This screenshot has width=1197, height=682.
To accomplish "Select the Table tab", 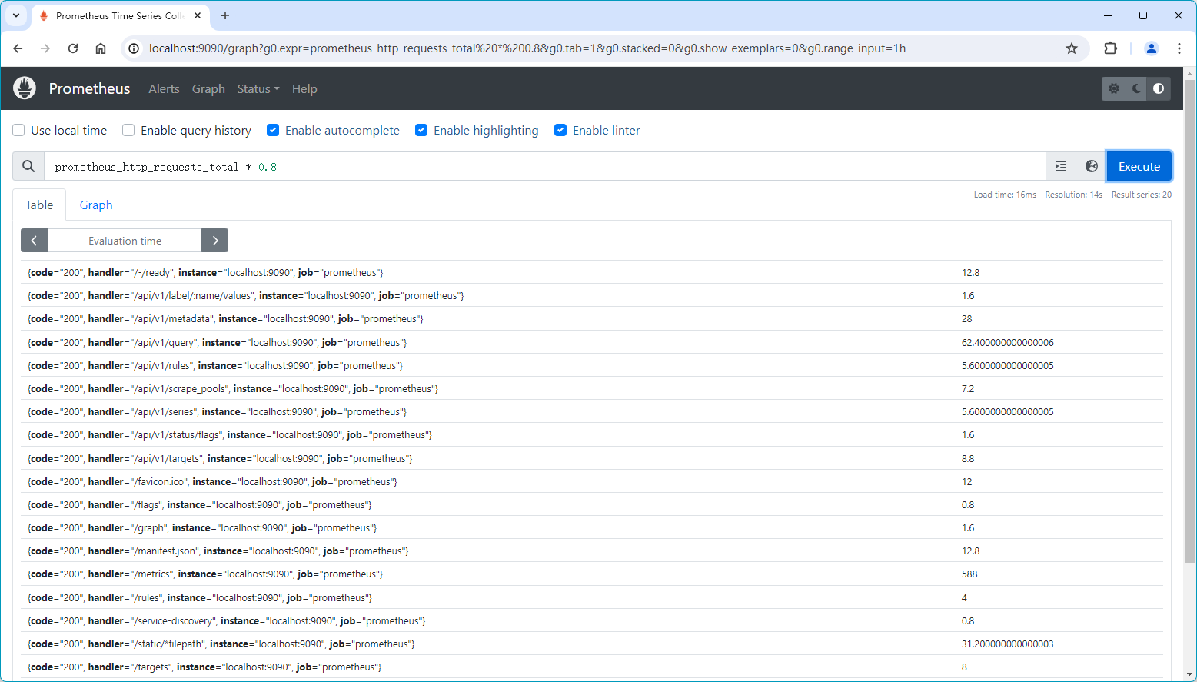I will [39, 205].
